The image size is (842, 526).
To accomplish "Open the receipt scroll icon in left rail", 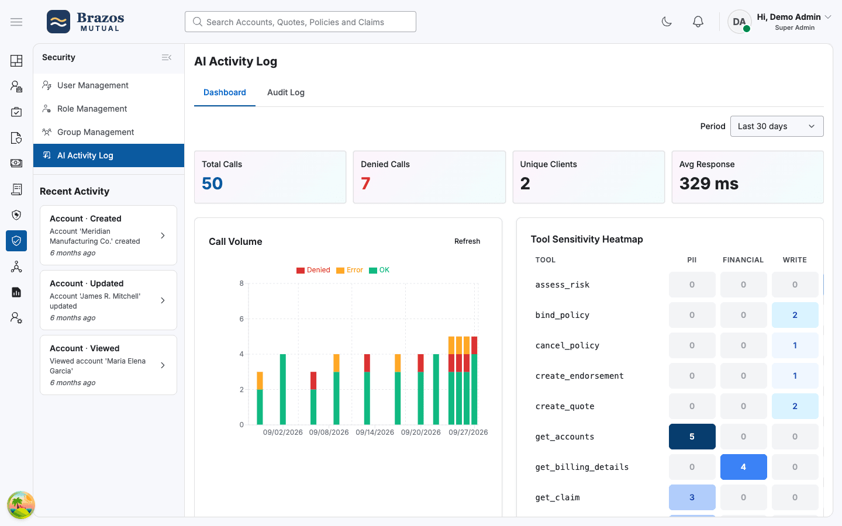I will (16, 189).
